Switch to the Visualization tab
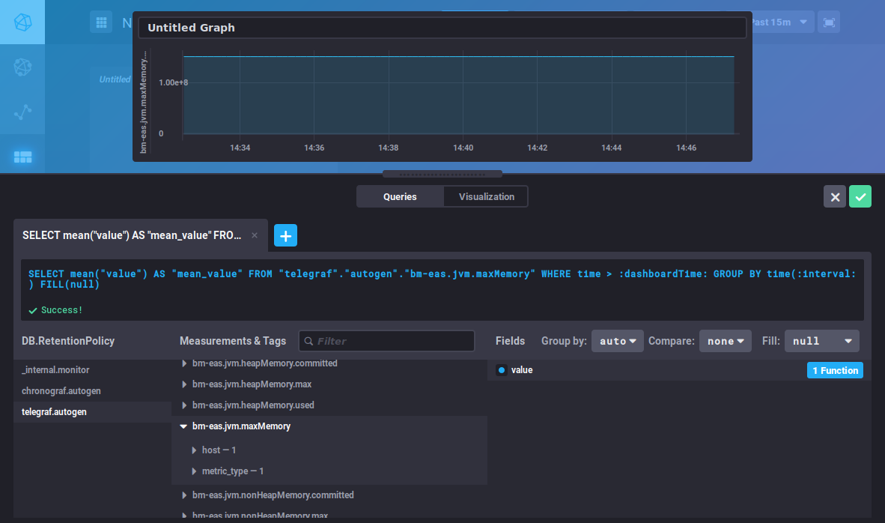The width and height of the screenshot is (885, 523). click(x=486, y=196)
